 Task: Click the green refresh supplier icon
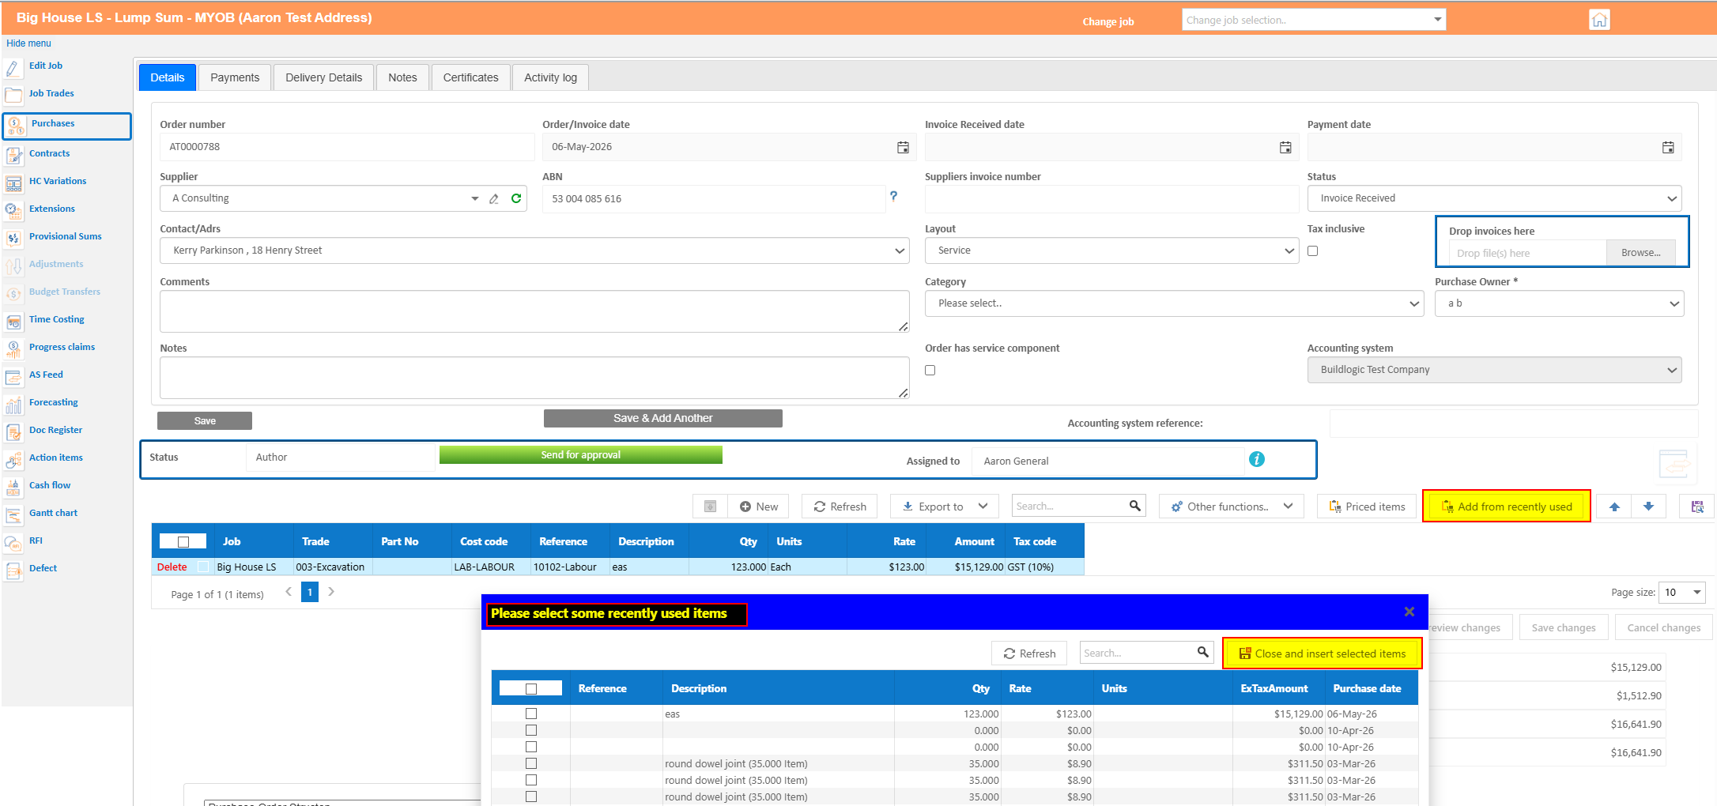[516, 198]
